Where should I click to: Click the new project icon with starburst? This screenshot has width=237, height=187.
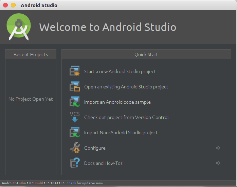[x=75, y=71]
